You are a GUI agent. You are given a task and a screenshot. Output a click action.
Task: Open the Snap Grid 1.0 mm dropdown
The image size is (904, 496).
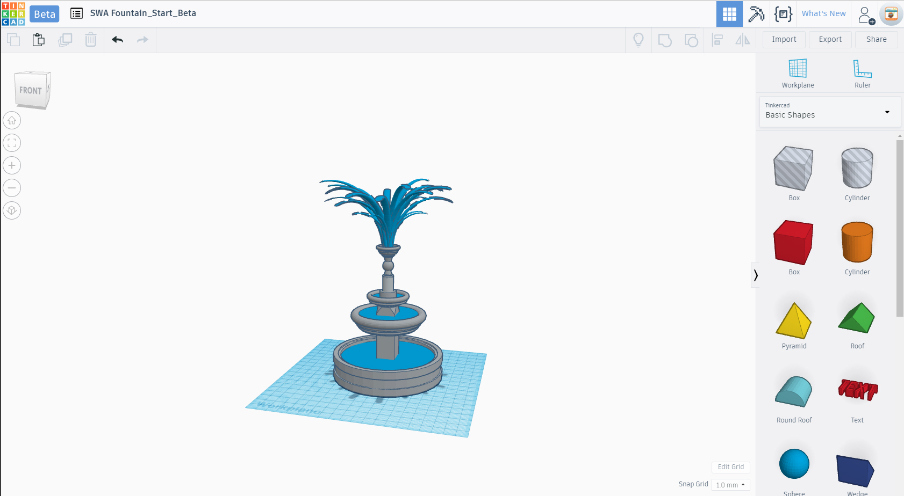coord(730,485)
